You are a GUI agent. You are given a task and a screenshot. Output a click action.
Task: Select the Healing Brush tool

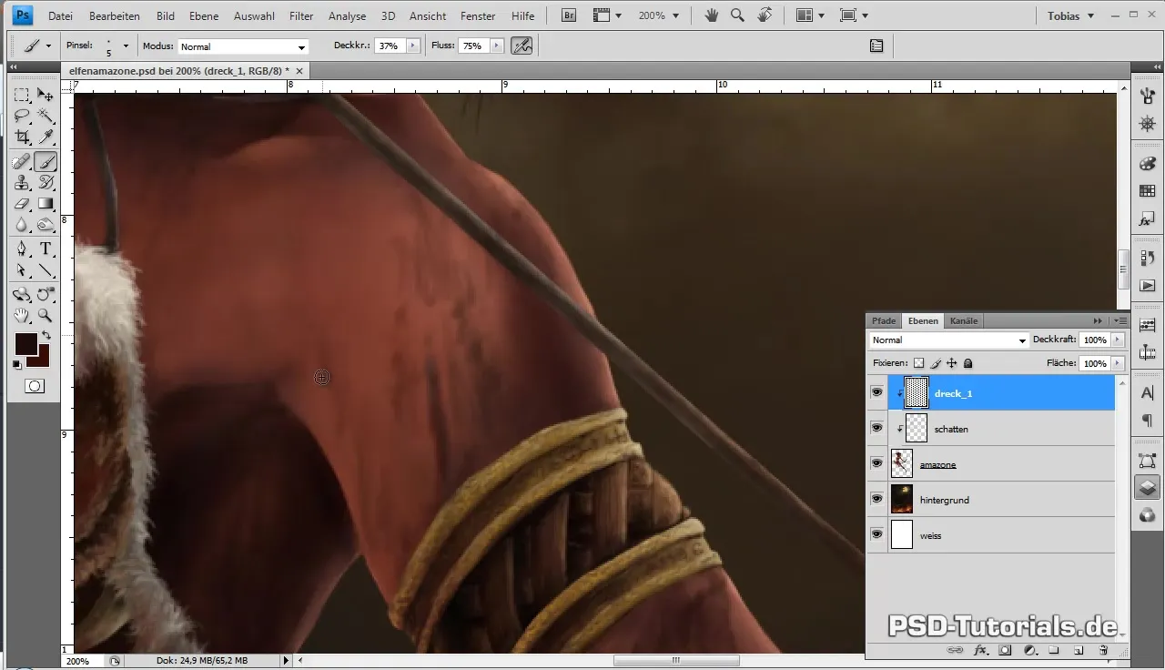pyautogui.click(x=22, y=162)
